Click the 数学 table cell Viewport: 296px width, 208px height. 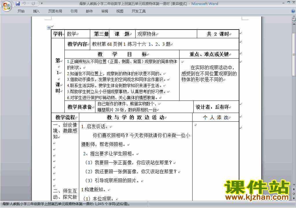click(77, 34)
